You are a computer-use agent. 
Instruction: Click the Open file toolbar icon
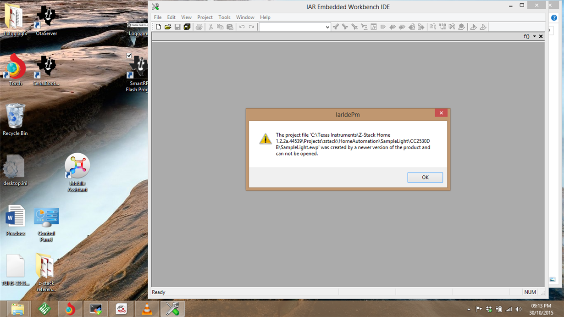[x=168, y=27]
